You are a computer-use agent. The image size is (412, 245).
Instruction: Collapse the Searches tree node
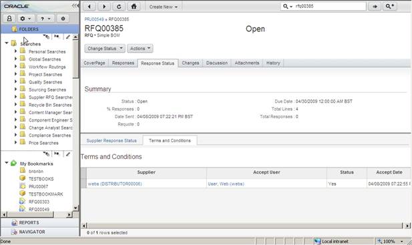(7, 43)
